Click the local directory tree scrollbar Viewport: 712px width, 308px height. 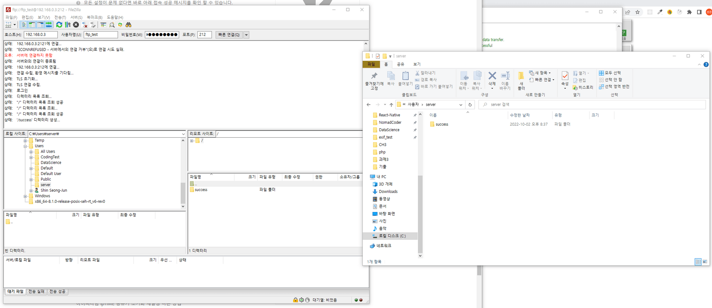click(x=183, y=192)
